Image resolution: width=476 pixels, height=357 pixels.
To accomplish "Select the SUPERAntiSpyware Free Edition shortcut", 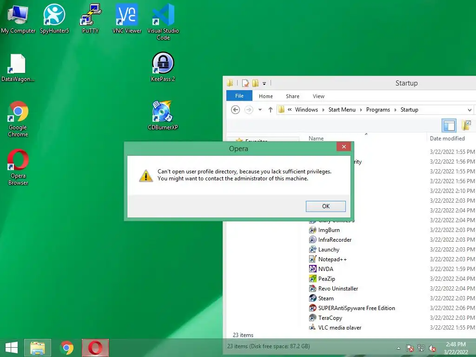I will pyautogui.click(x=352, y=308).
